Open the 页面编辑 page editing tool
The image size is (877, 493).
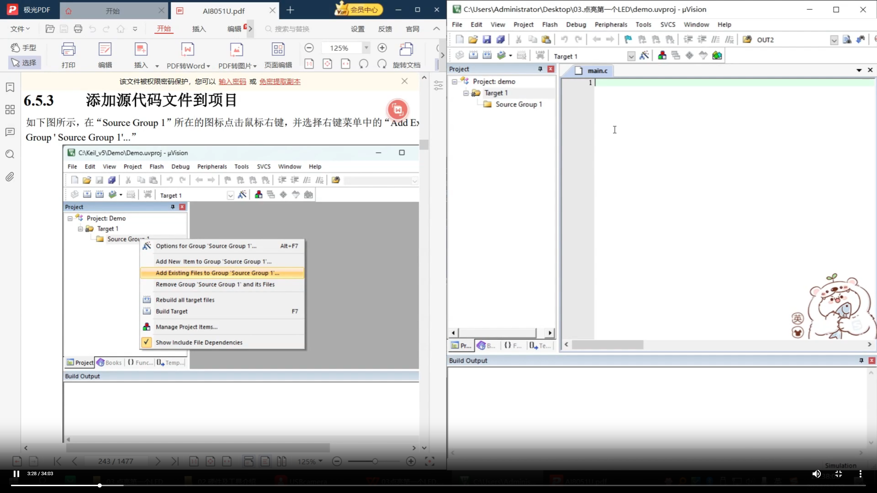[278, 55]
